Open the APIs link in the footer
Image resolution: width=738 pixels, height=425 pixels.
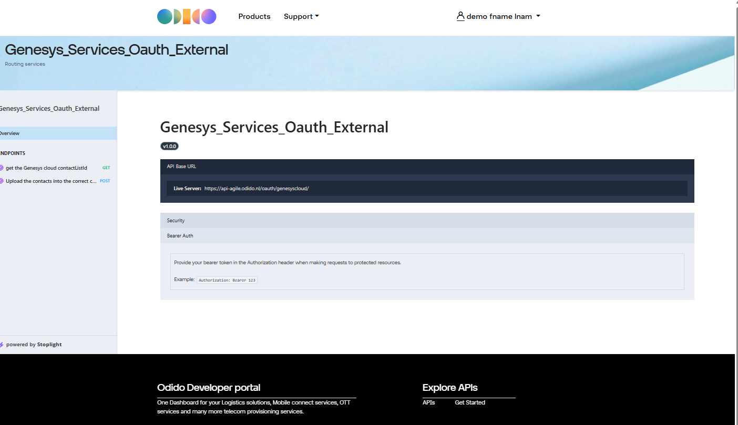428,403
